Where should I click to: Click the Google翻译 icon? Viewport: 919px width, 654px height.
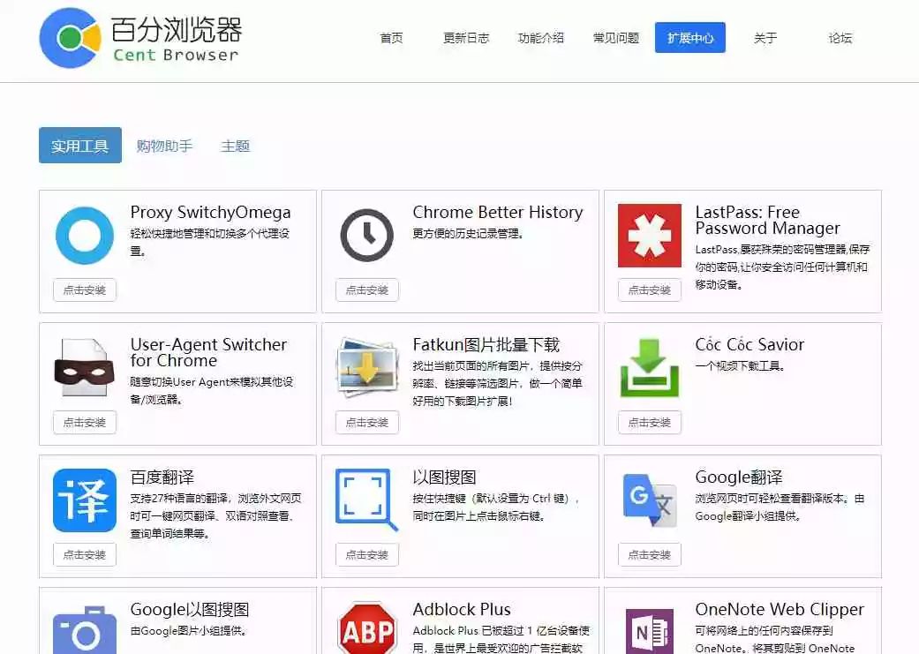[x=650, y=500]
